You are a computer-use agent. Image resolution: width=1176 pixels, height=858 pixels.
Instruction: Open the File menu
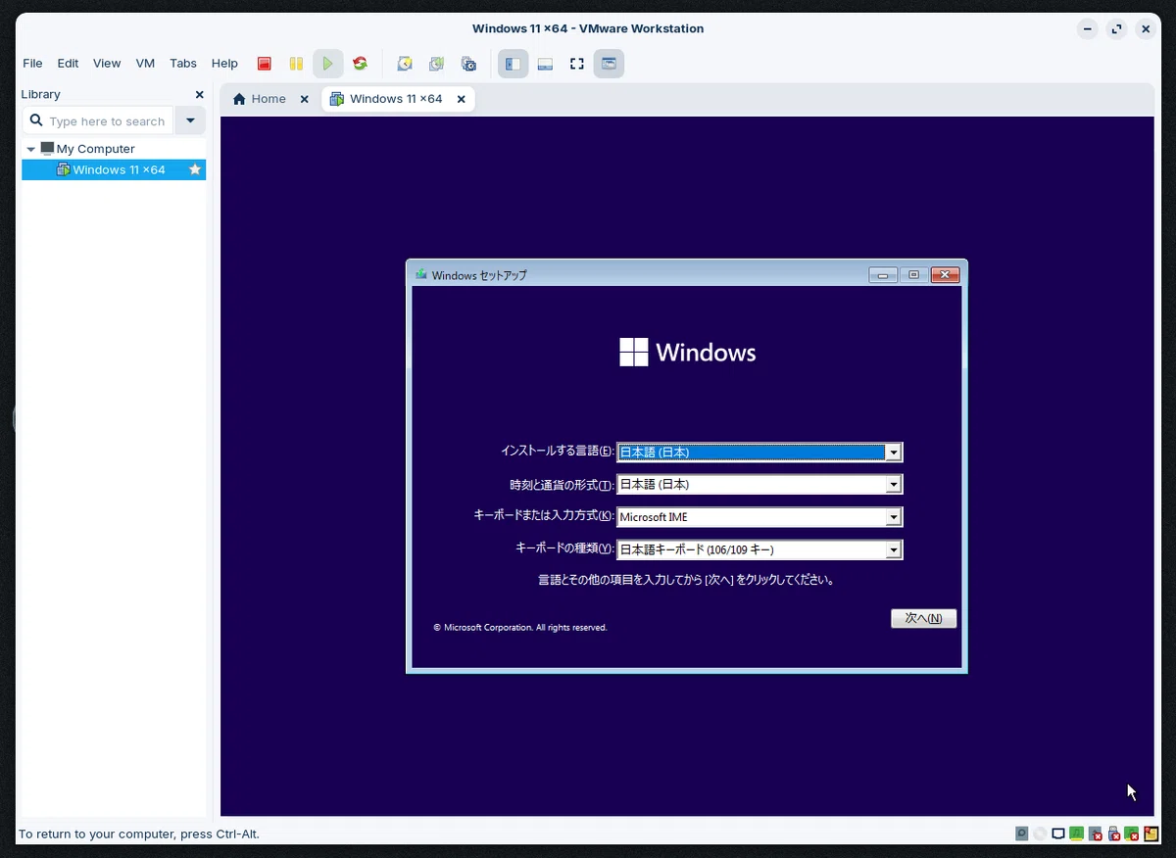[x=32, y=64]
